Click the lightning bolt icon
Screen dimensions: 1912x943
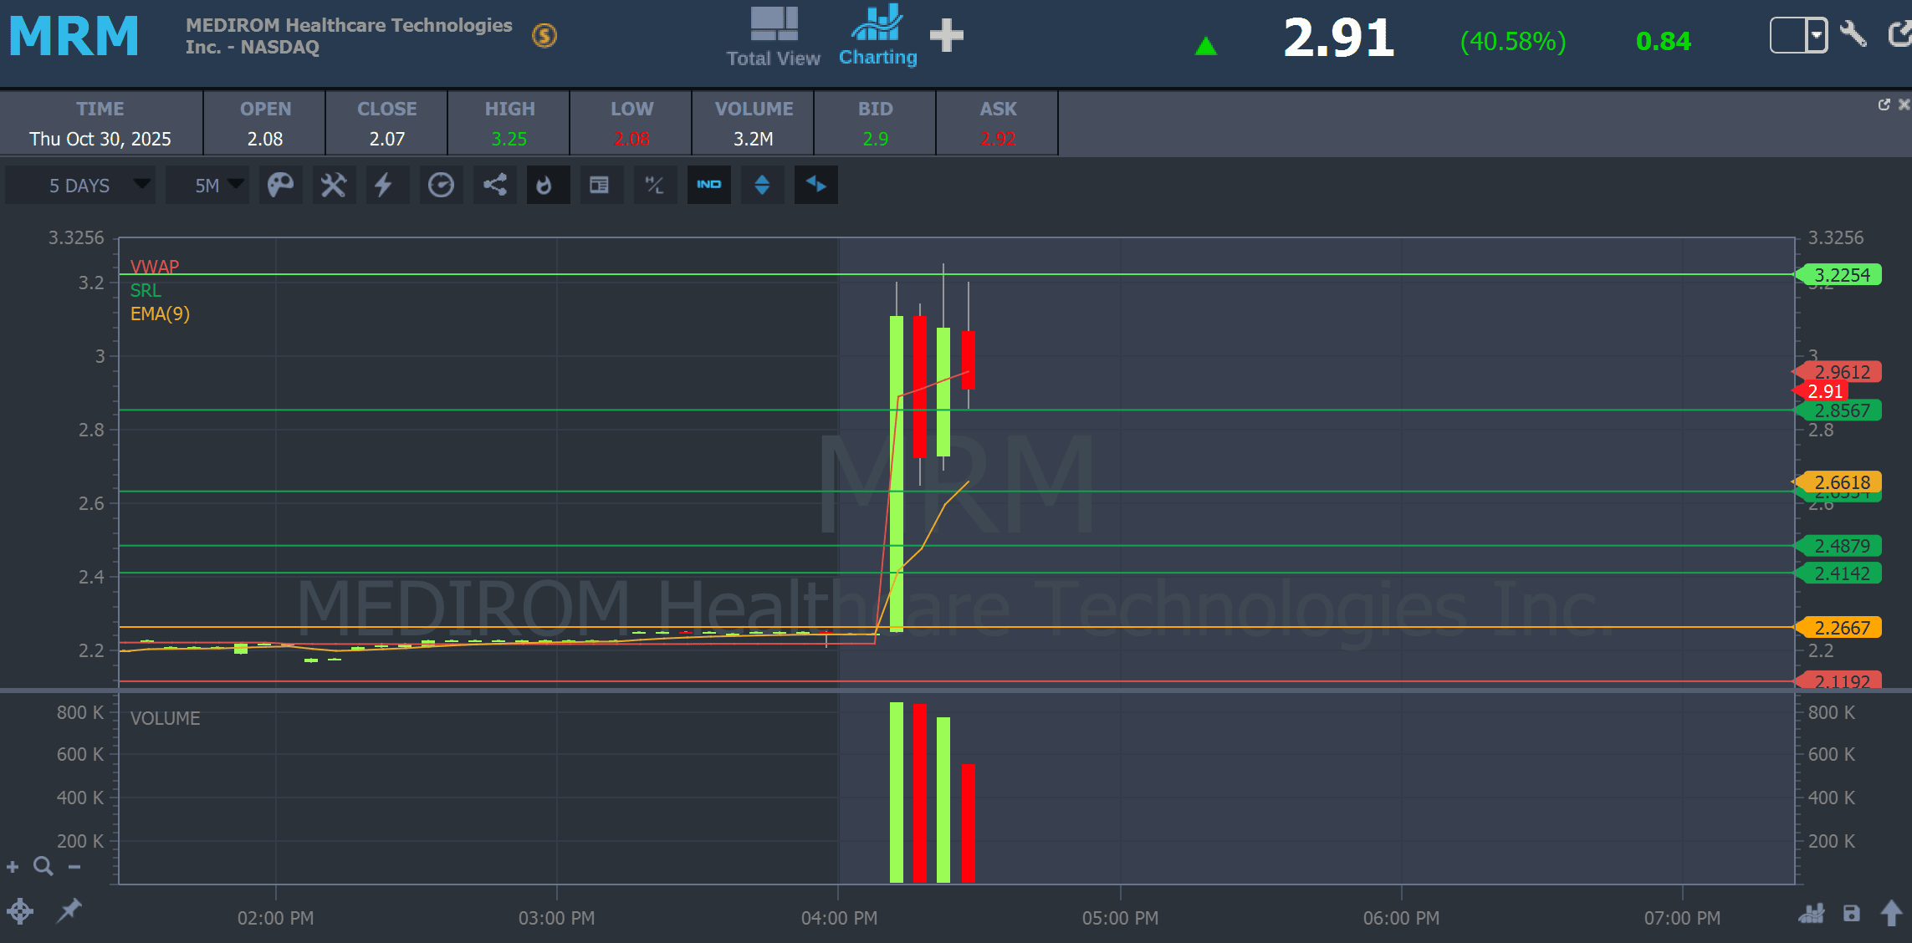[384, 185]
